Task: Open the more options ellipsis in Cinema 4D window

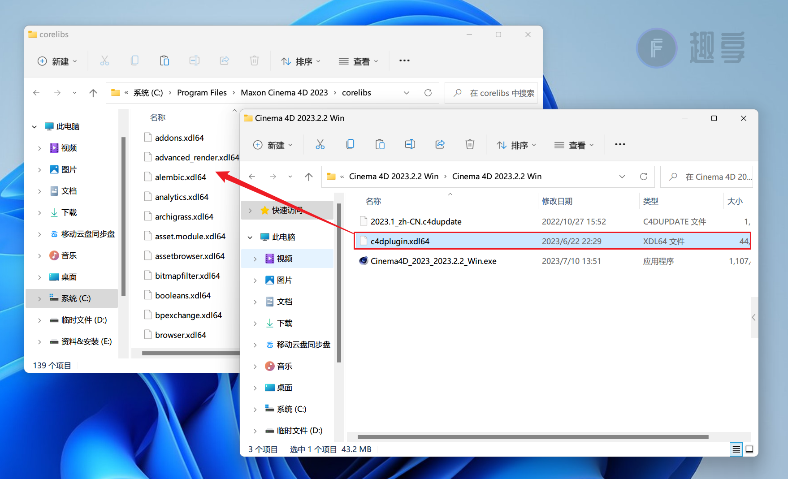Action: [620, 144]
